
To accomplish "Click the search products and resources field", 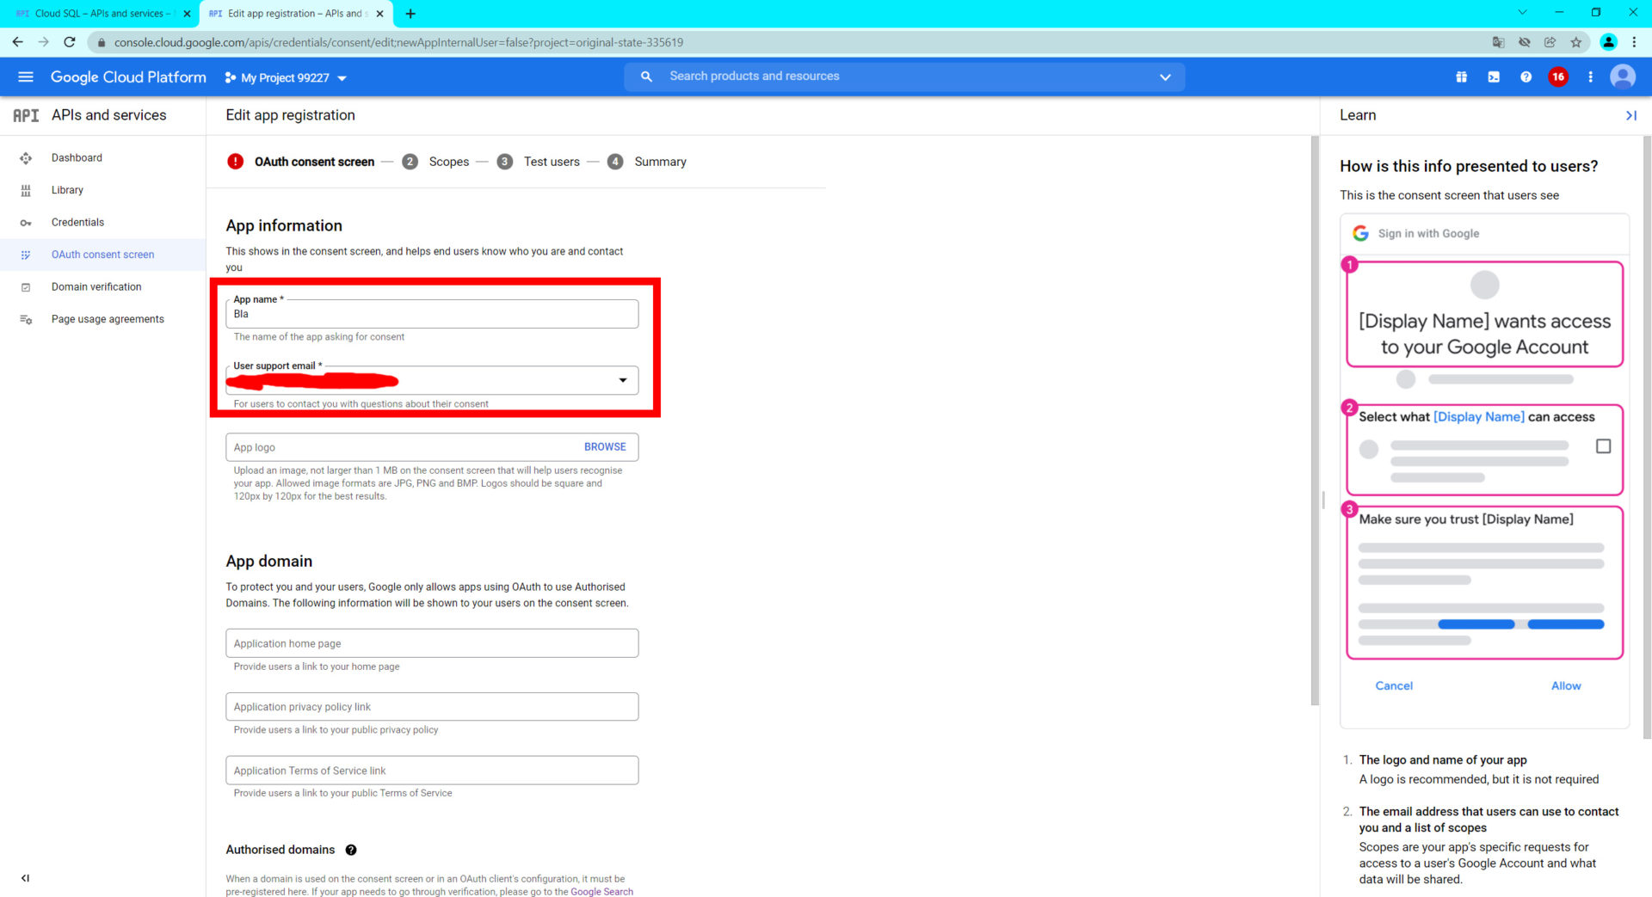I will pyautogui.click(x=903, y=77).
